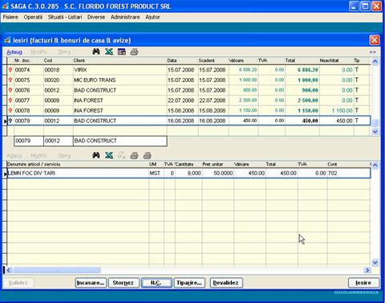The width and height of the screenshot is (385, 303).
Task: Click Total 6 886.20 in row 00074
Action: (308, 70)
